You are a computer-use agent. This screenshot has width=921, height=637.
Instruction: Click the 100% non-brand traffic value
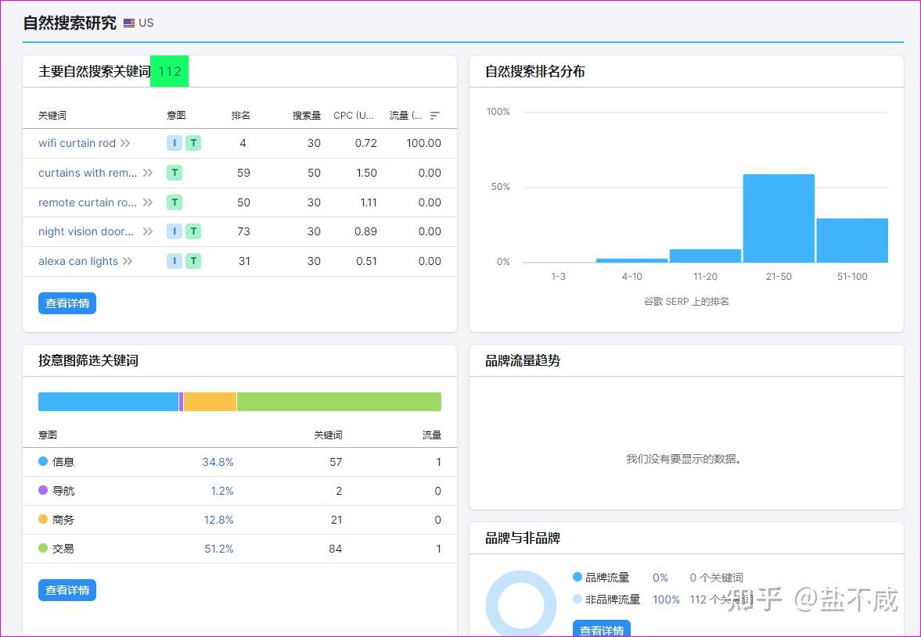click(x=666, y=599)
